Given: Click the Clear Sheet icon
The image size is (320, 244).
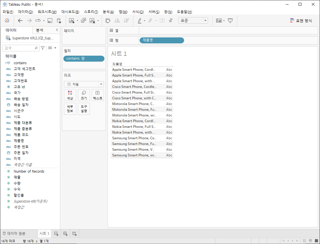Looking at the screenshot, I should pyautogui.click(x=92, y=20).
